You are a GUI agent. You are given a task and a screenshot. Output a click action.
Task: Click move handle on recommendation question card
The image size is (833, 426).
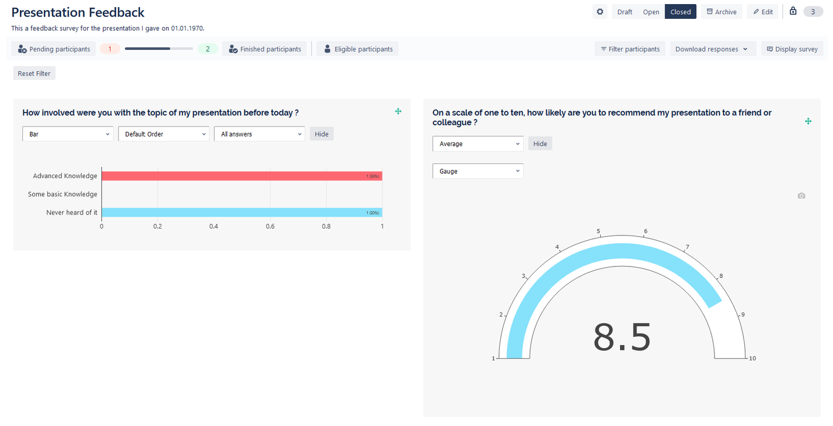pos(808,121)
